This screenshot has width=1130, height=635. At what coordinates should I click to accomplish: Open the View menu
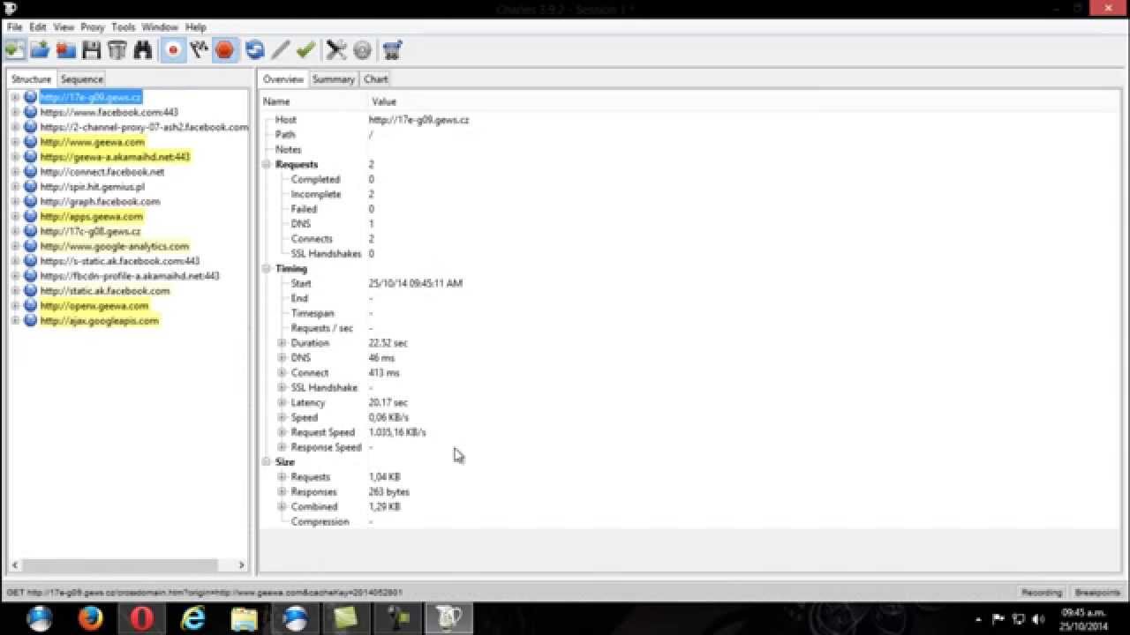64,27
